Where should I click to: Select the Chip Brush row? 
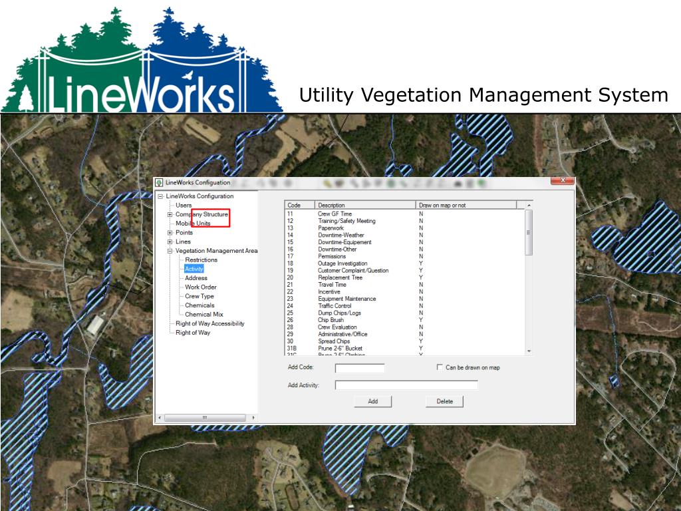(404, 320)
